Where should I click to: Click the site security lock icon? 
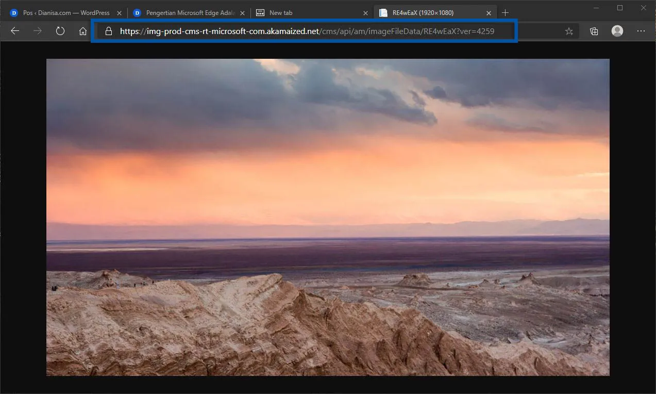pyautogui.click(x=108, y=31)
